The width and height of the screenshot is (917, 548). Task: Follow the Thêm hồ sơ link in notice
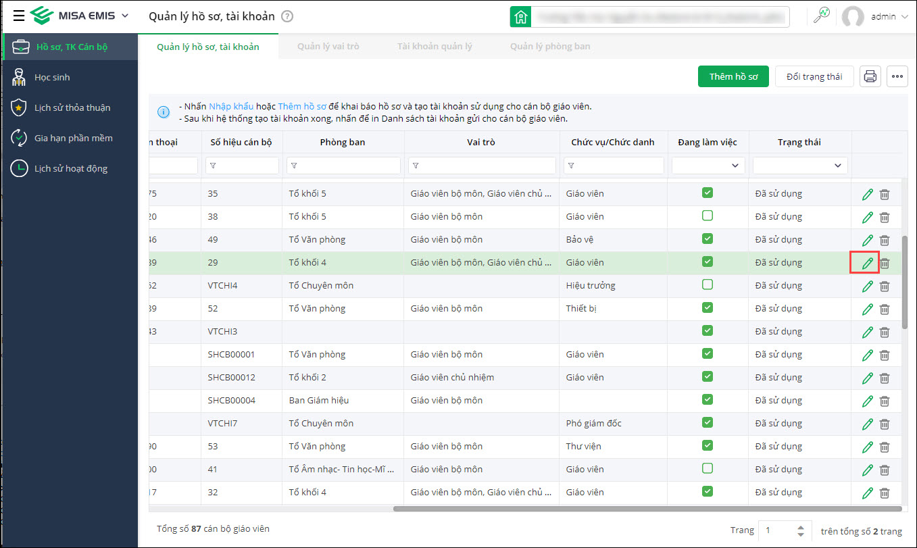[302, 107]
